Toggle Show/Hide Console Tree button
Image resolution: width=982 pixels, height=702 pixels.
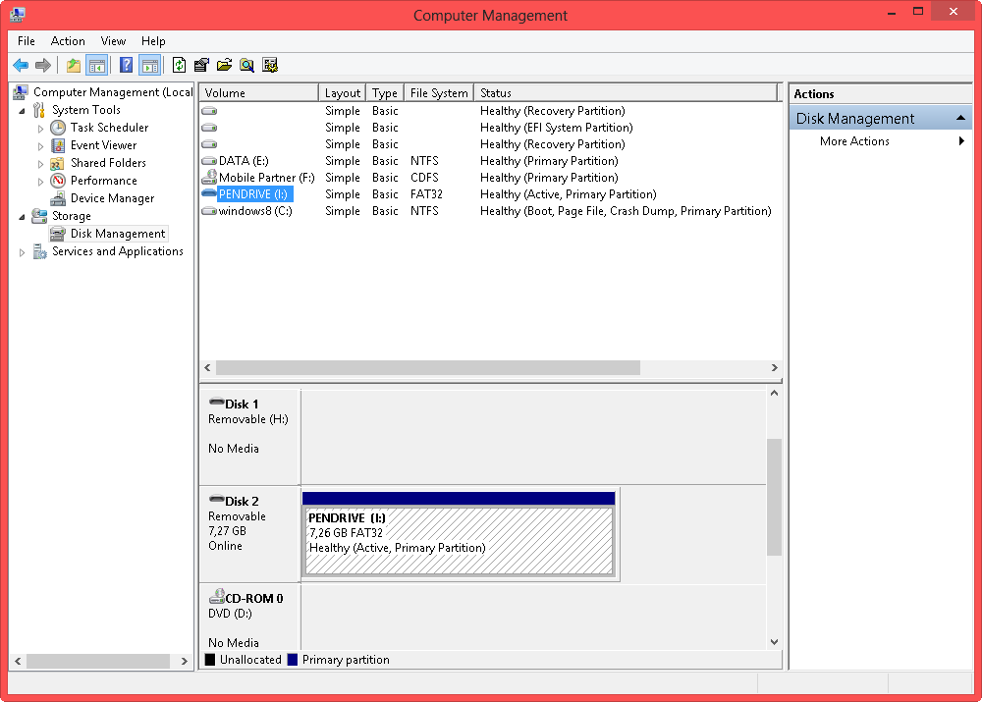click(x=97, y=65)
